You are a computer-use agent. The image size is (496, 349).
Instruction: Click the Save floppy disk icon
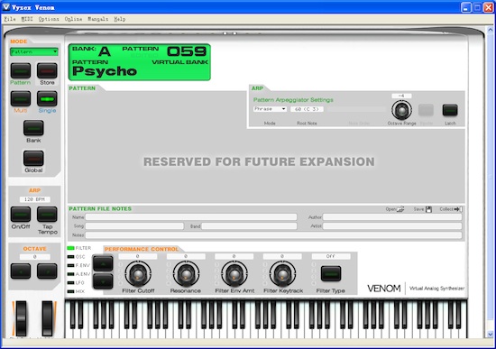pos(428,209)
